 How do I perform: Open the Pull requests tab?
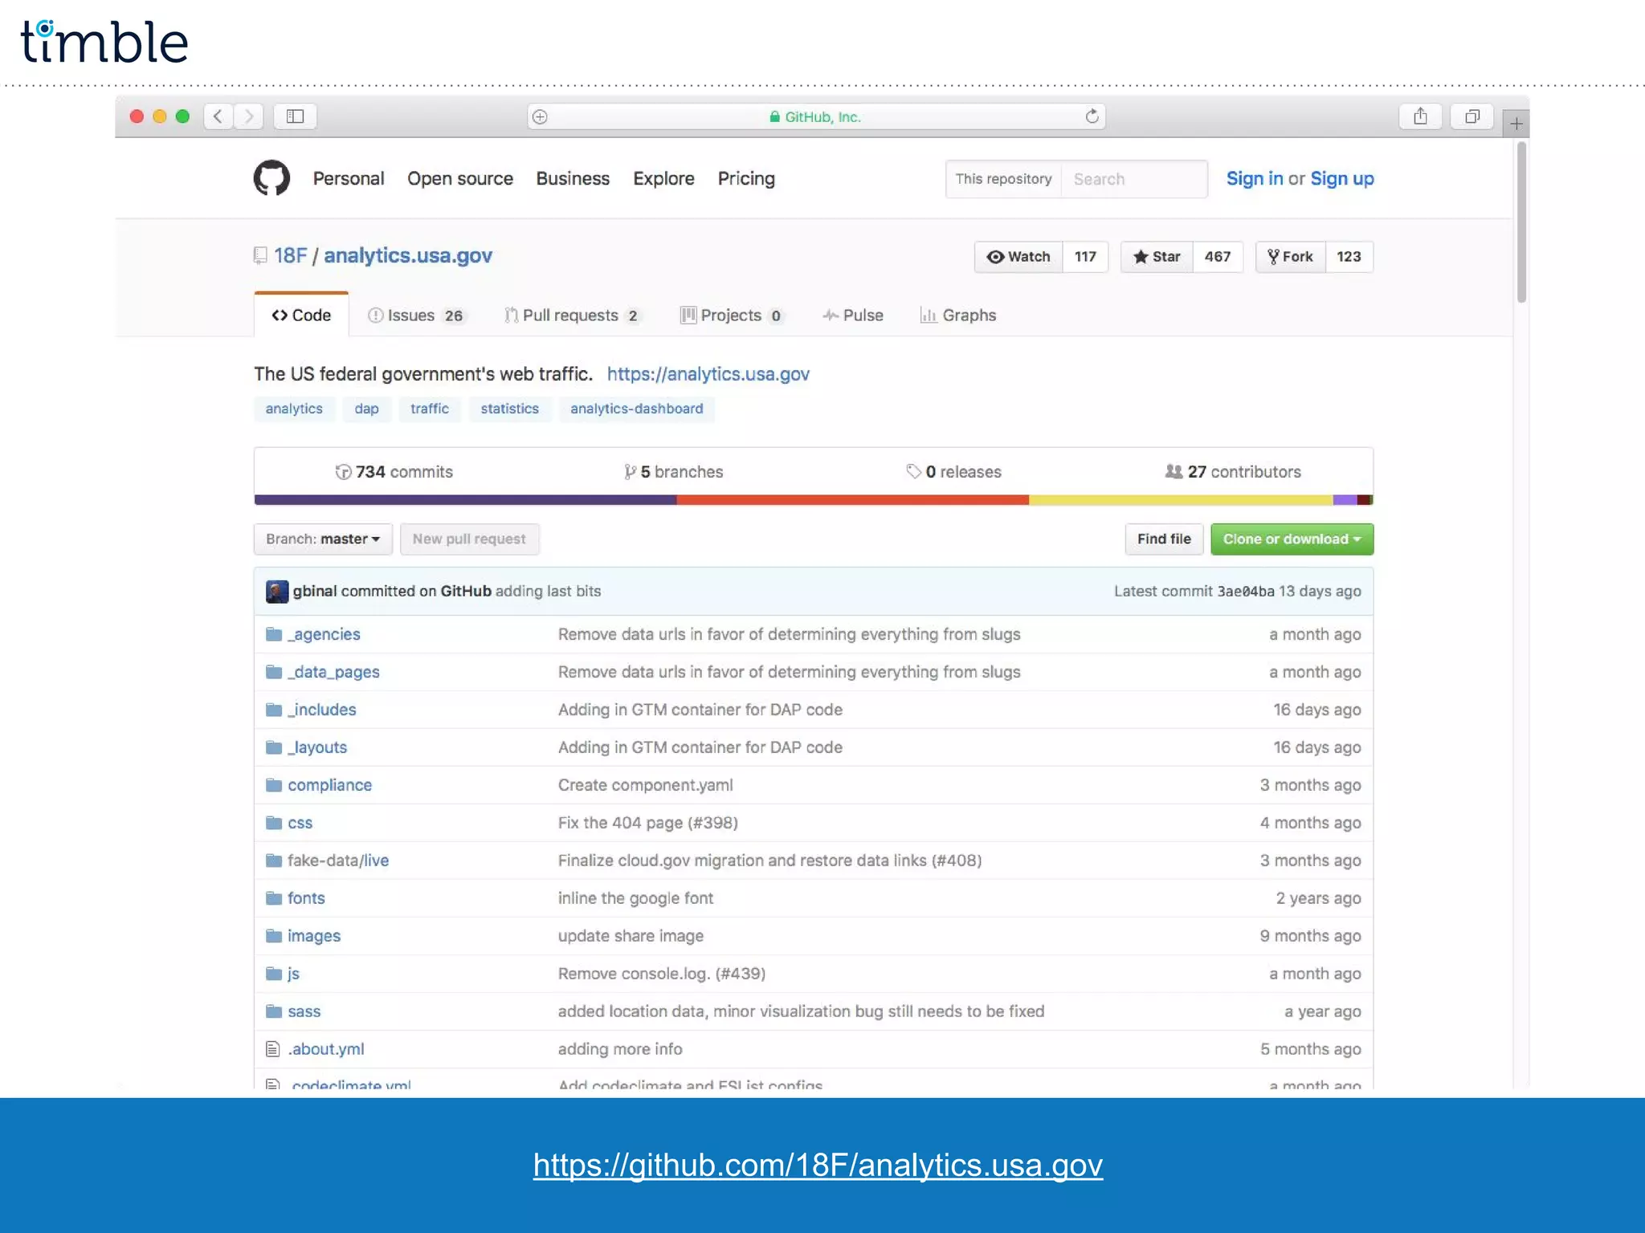coord(570,315)
